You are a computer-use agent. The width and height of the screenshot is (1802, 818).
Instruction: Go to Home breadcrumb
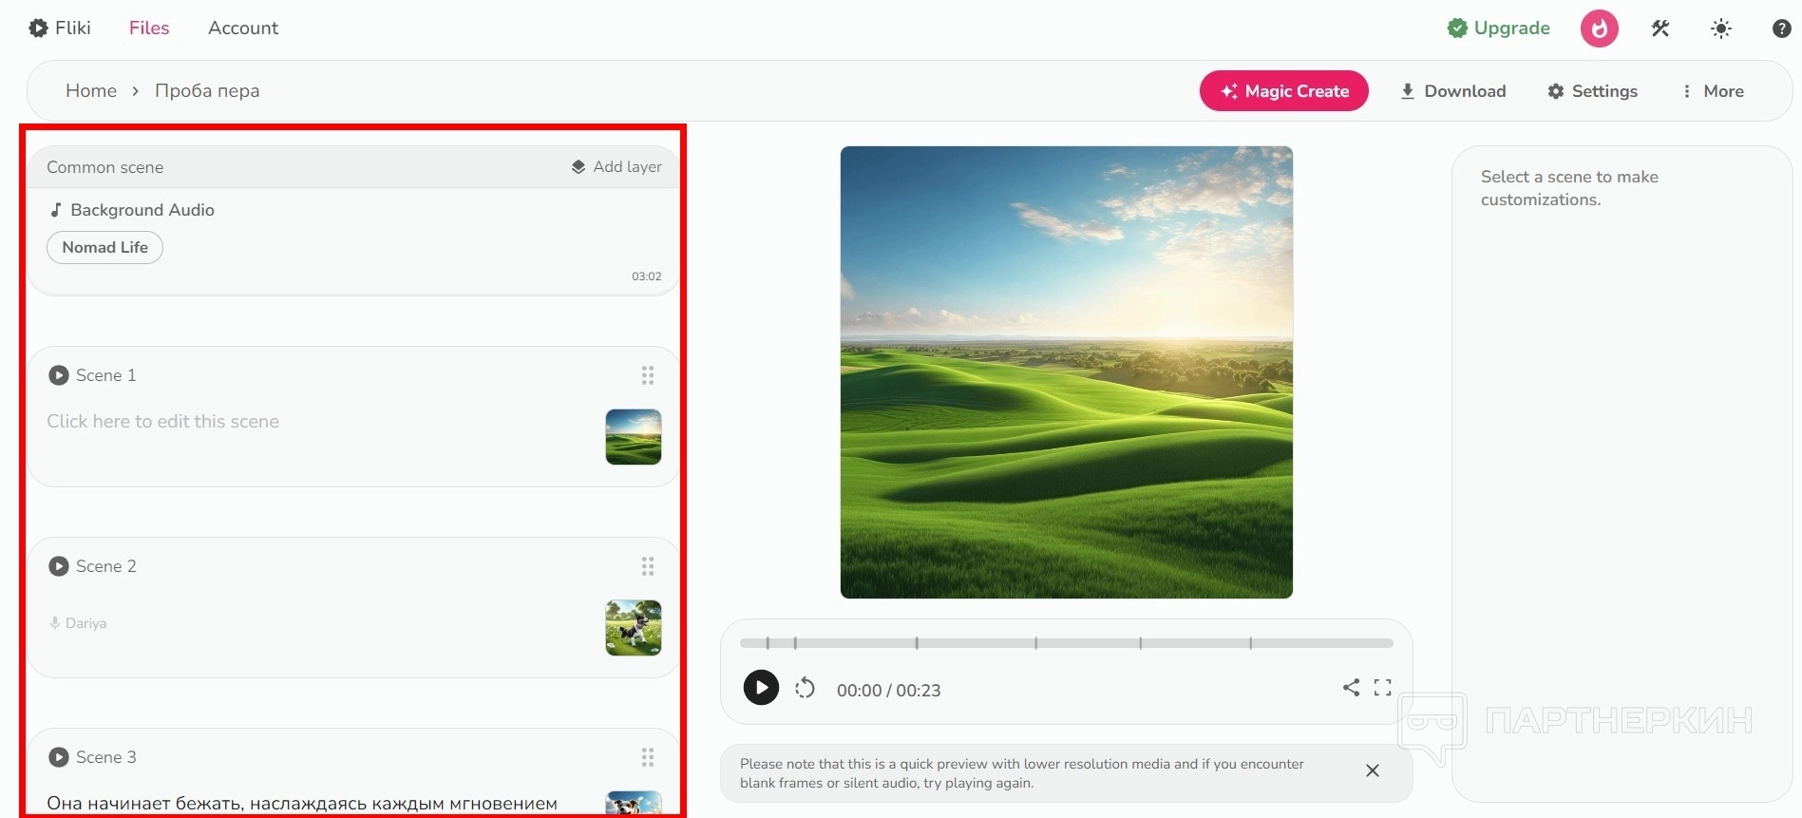click(x=91, y=91)
